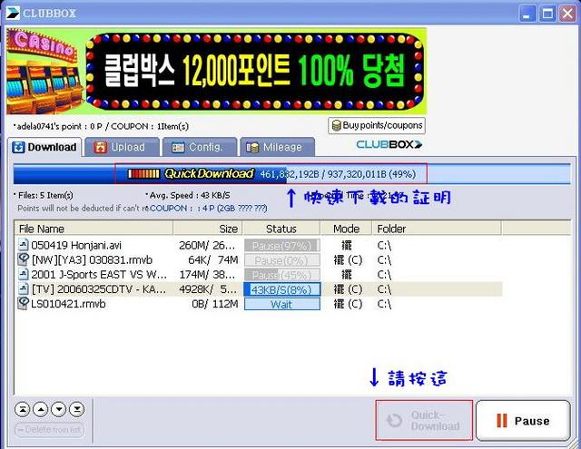
Task: Close the CLUBBOX window
Action: coord(567,15)
